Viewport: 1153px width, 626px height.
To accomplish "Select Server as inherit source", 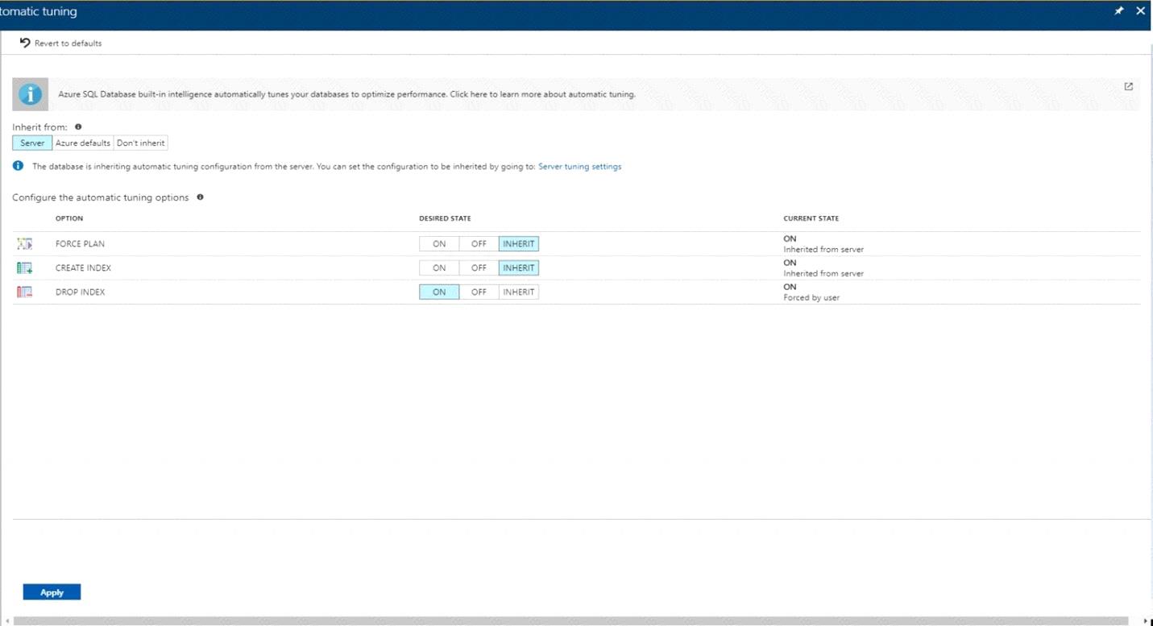I will click(x=32, y=143).
